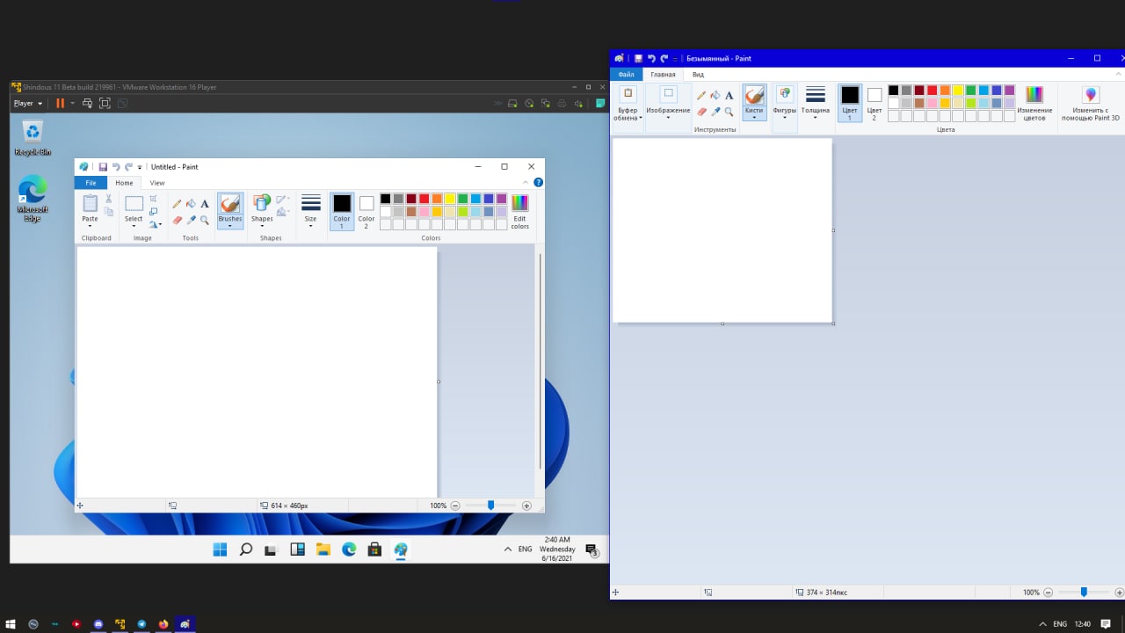Click vertical scrollbar in Untitled Paint
Screen dimensions: 1125x633
pyautogui.click(x=540, y=360)
